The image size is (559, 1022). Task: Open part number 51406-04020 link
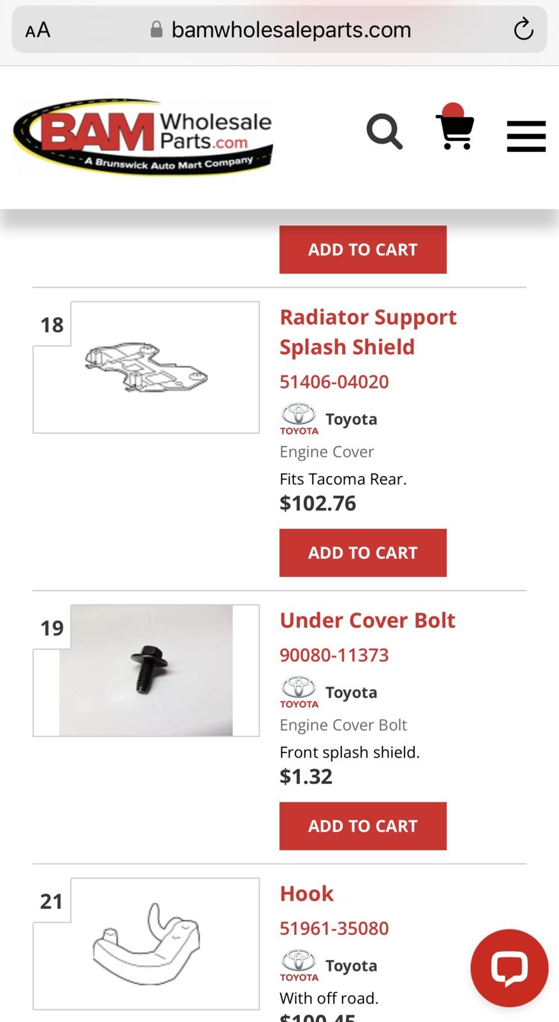click(334, 382)
